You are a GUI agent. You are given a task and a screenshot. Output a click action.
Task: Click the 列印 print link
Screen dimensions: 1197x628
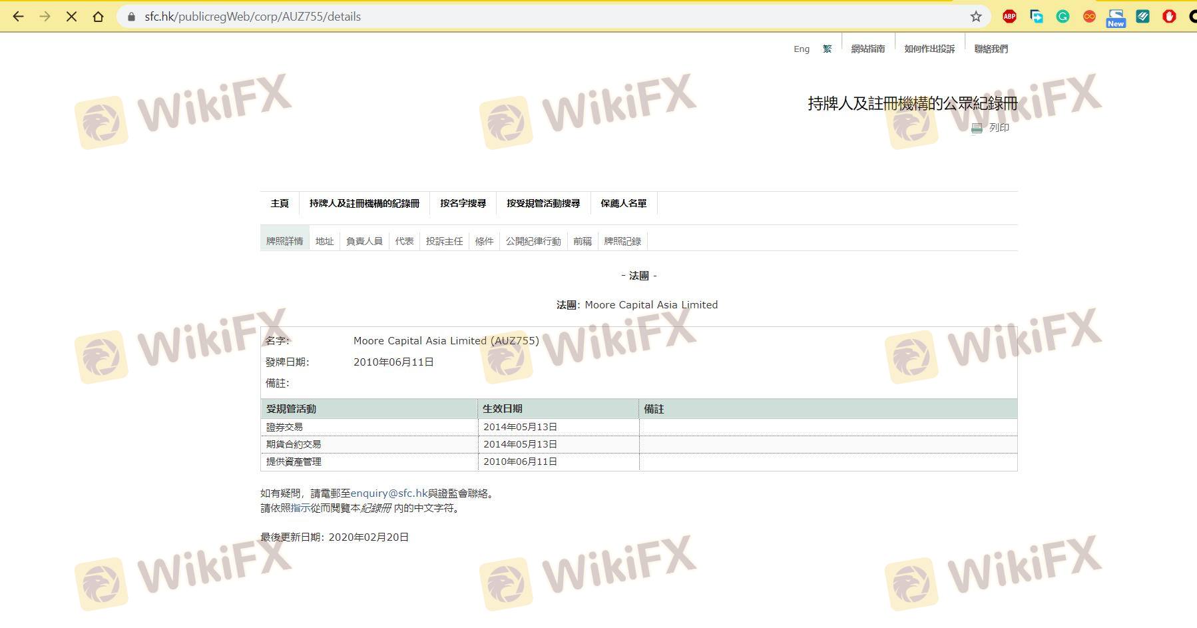(999, 128)
